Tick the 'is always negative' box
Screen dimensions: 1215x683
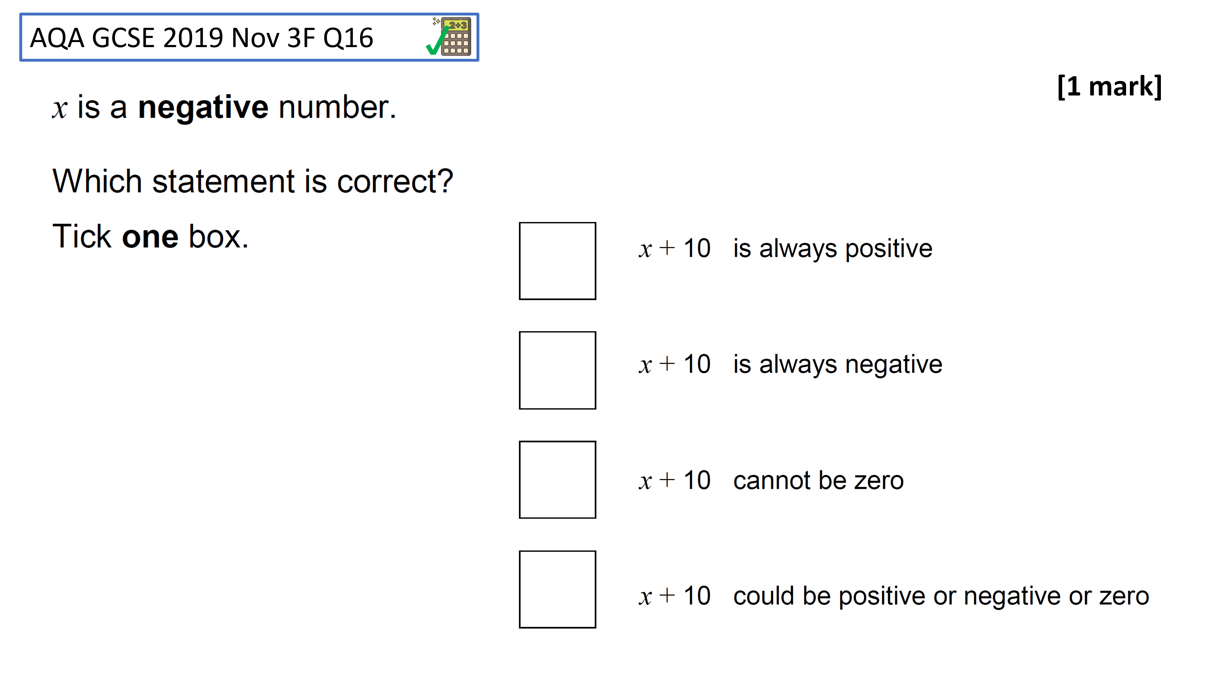click(x=558, y=370)
